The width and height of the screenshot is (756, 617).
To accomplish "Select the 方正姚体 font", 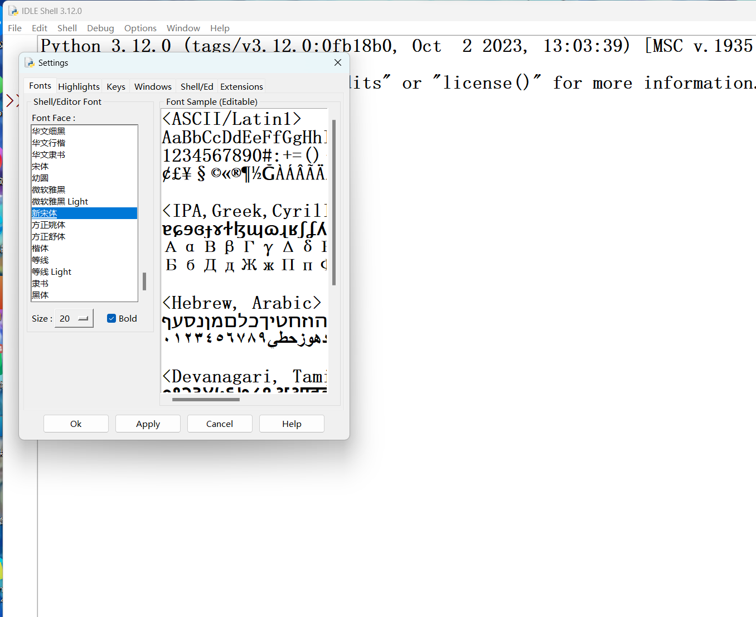I will pyautogui.click(x=84, y=225).
